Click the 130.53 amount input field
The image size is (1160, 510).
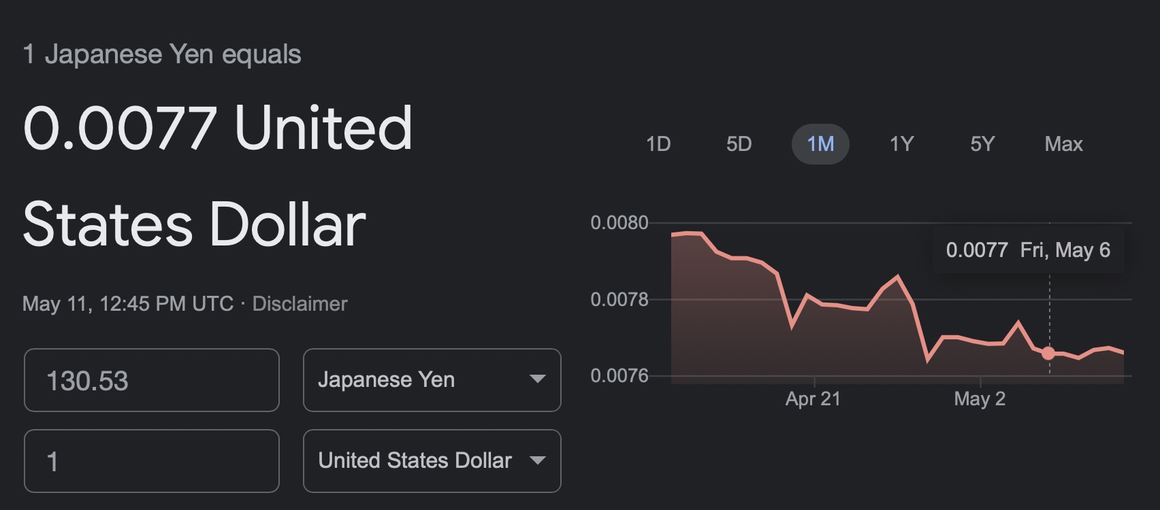(152, 380)
